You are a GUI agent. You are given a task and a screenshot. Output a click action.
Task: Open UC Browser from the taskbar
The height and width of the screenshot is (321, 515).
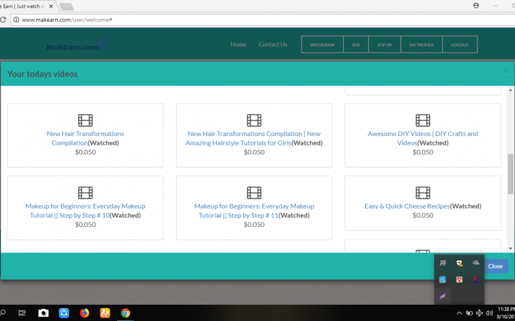coord(105,313)
